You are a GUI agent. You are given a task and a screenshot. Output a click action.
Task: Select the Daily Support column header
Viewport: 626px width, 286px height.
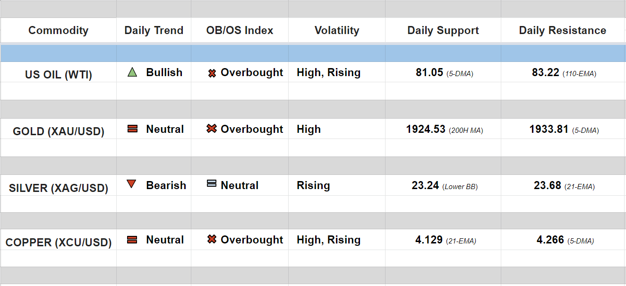(443, 31)
